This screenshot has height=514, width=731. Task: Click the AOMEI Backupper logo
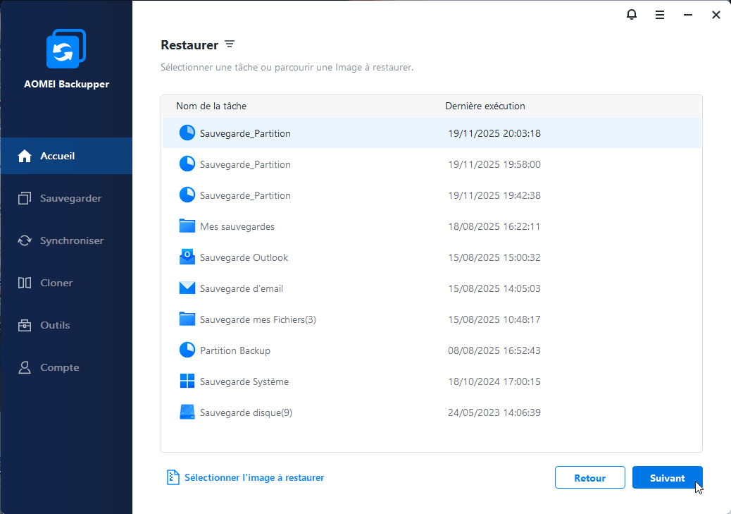tap(65, 51)
